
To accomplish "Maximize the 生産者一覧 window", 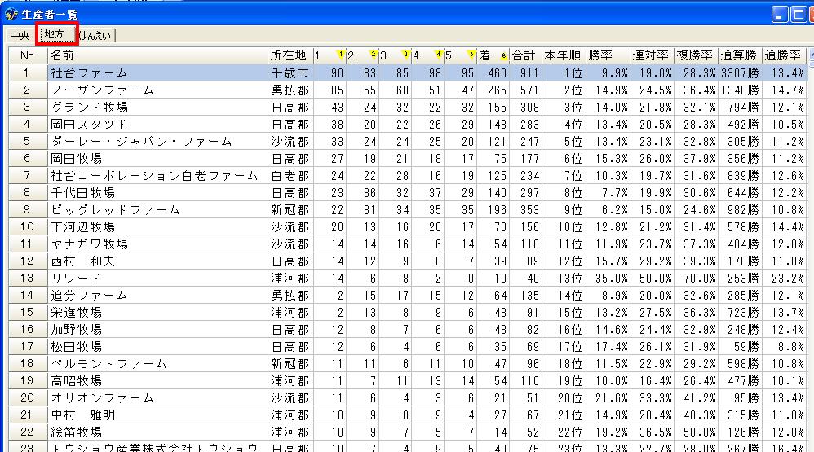I will click(799, 15).
